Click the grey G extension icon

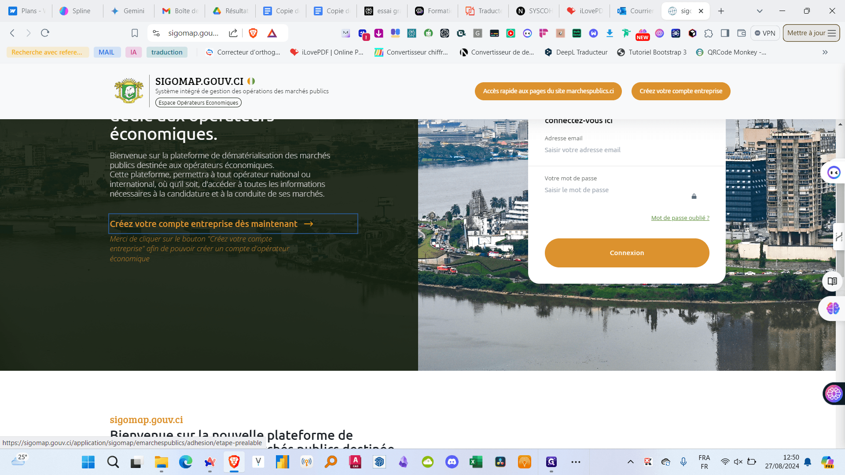tap(478, 33)
